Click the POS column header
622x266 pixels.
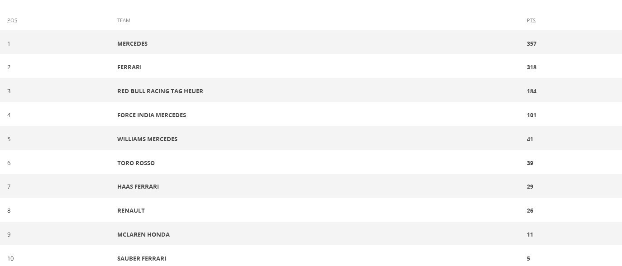point(12,20)
